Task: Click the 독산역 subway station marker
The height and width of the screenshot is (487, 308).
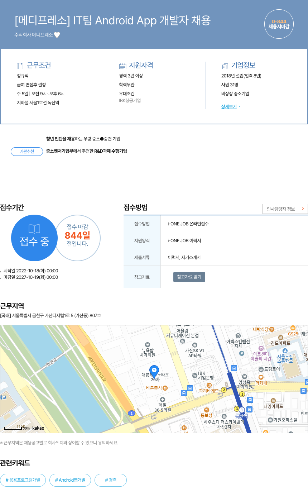Action: click(242, 410)
